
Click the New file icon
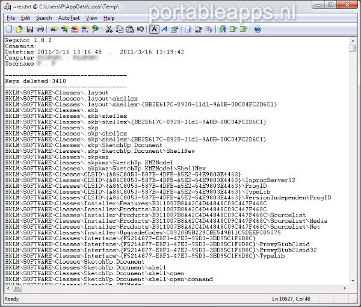10,29
